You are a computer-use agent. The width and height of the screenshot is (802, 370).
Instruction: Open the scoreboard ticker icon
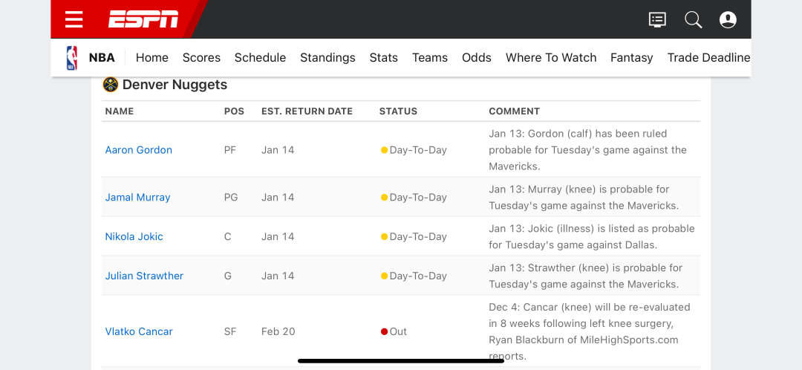point(657,20)
